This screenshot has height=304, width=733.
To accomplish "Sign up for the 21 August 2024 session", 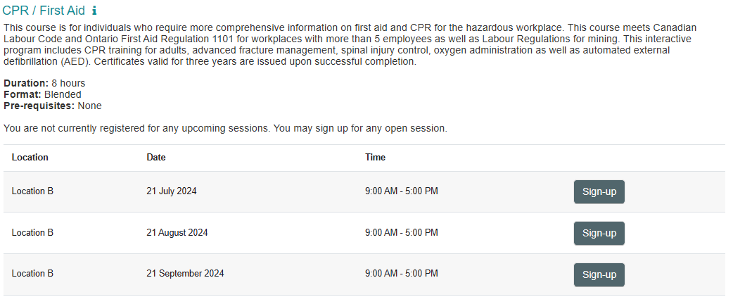I will pyautogui.click(x=599, y=234).
